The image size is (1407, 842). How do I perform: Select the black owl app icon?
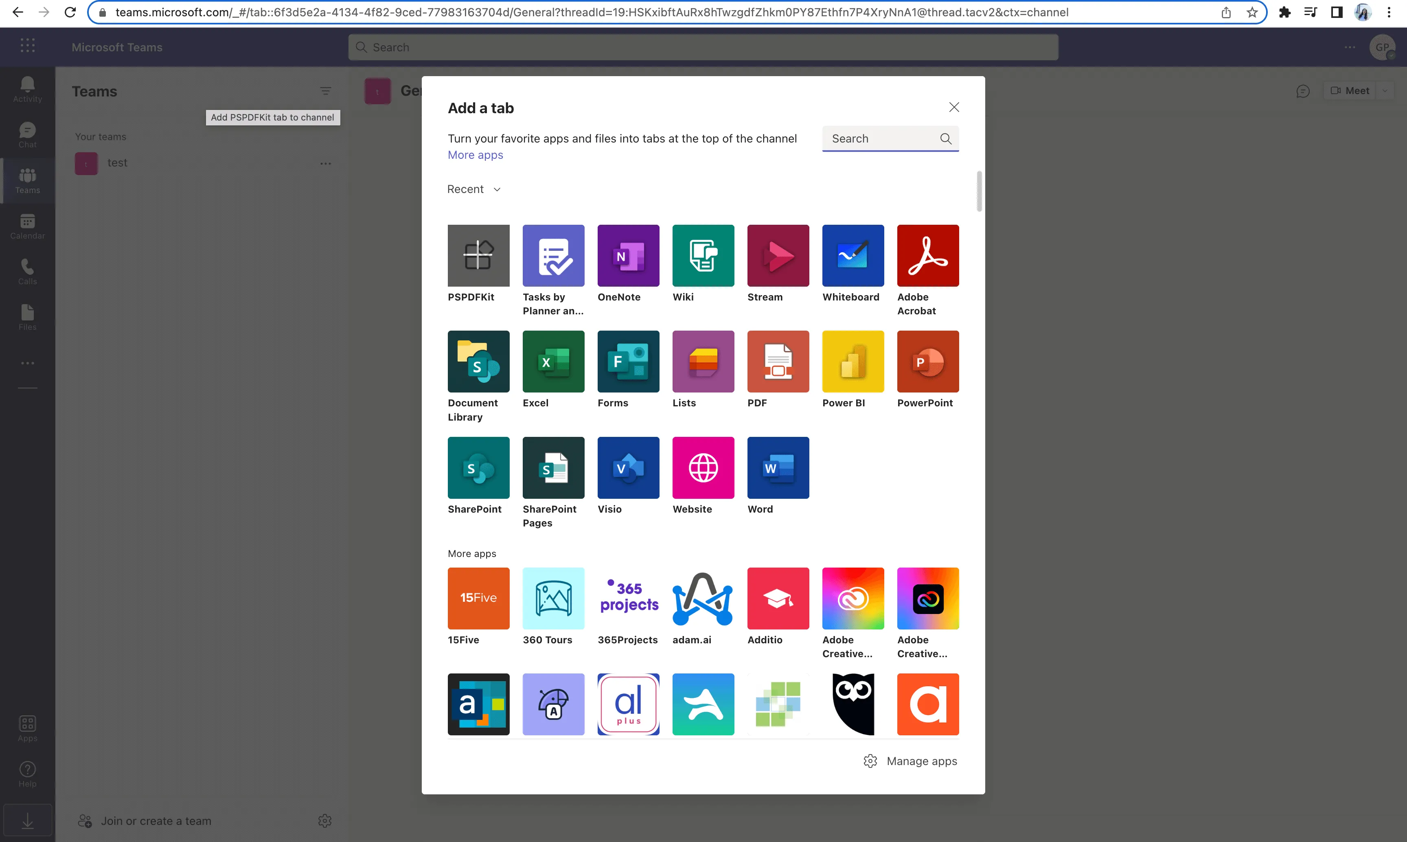point(853,704)
